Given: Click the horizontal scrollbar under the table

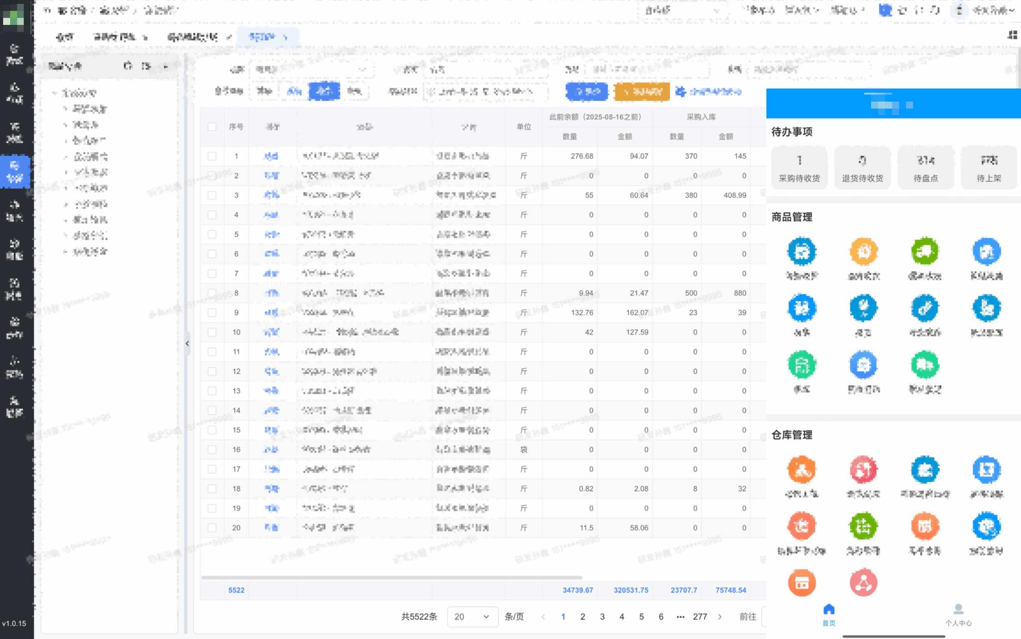Looking at the screenshot, I should (391, 577).
